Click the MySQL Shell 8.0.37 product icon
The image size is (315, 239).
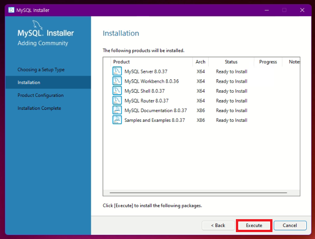[117, 91]
